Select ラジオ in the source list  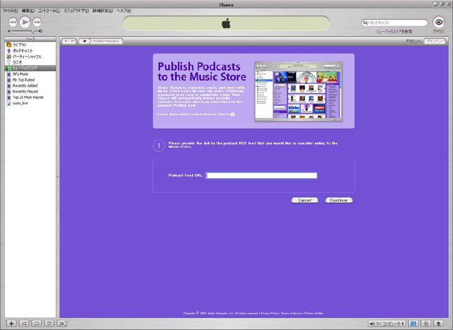tap(30, 62)
